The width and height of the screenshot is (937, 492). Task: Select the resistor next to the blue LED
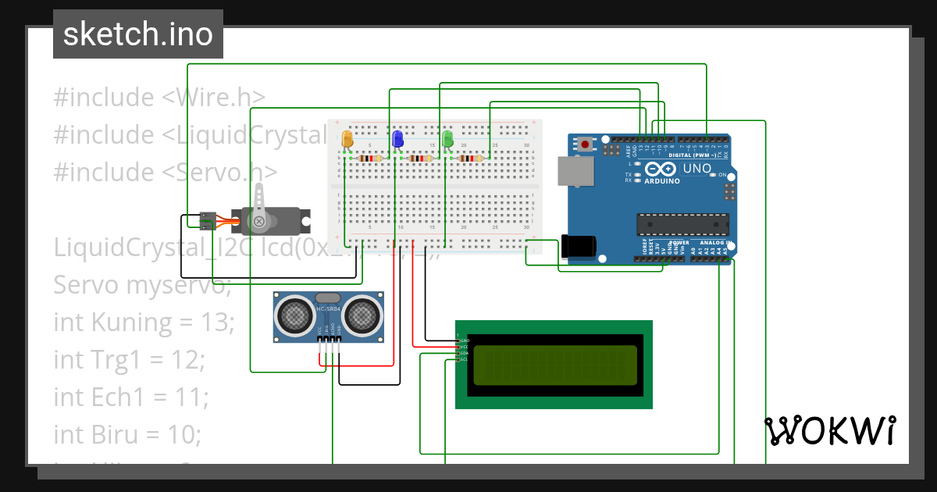pos(420,158)
